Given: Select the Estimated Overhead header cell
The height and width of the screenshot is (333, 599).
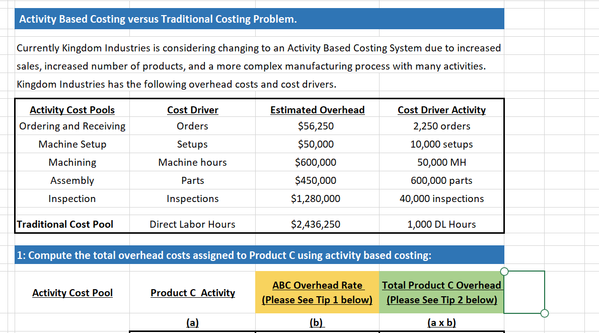Looking at the screenshot, I should pyautogui.click(x=317, y=110).
